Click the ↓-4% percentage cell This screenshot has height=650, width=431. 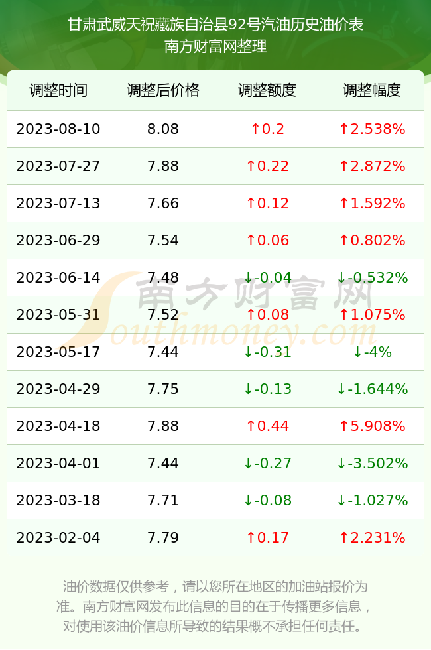click(x=372, y=352)
